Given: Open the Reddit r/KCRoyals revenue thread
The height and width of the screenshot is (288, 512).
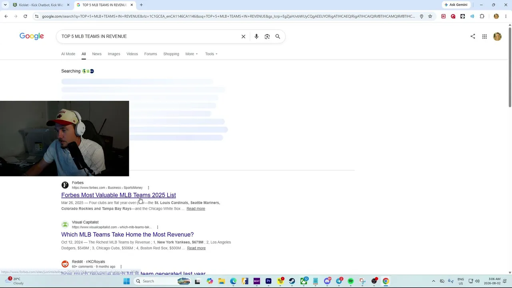Looking at the screenshot, I should click(x=133, y=273).
